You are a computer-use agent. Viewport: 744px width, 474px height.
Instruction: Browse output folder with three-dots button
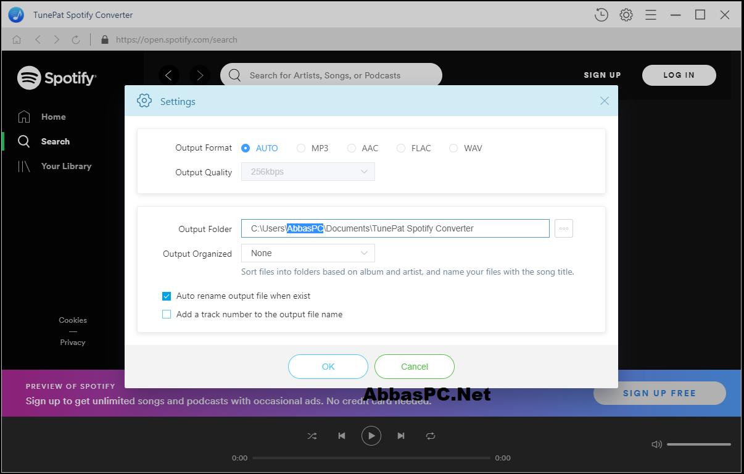coord(564,228)
